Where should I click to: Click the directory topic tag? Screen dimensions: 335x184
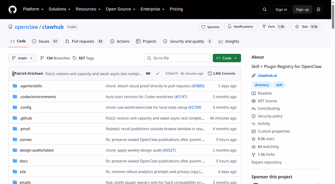click(262, 85)
